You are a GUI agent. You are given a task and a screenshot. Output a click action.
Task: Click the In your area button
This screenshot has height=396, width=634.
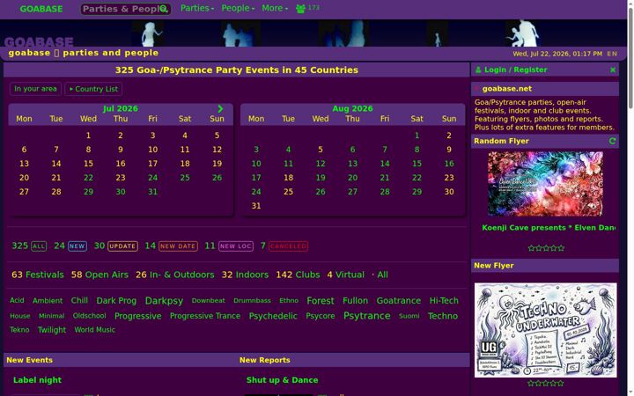[35, 89]
